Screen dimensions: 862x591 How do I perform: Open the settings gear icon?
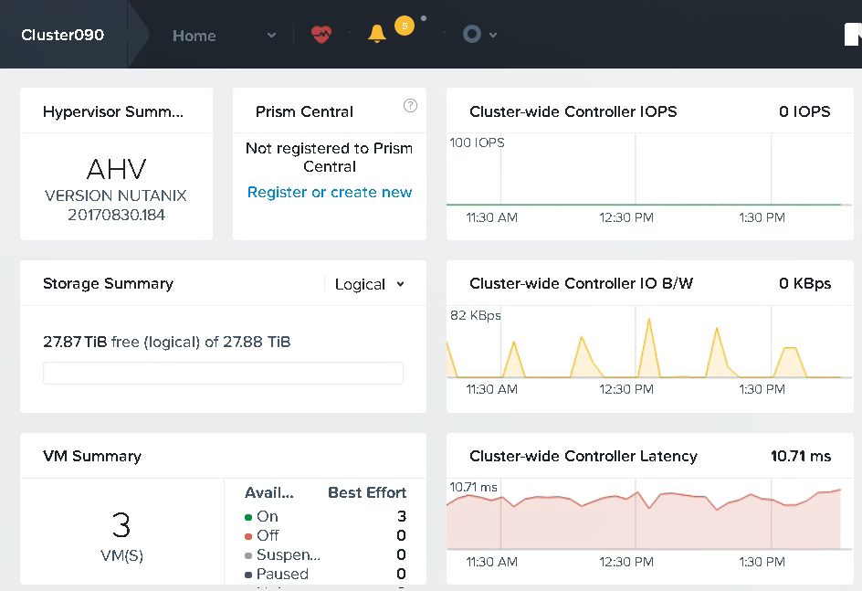click(x=472, y=32)
